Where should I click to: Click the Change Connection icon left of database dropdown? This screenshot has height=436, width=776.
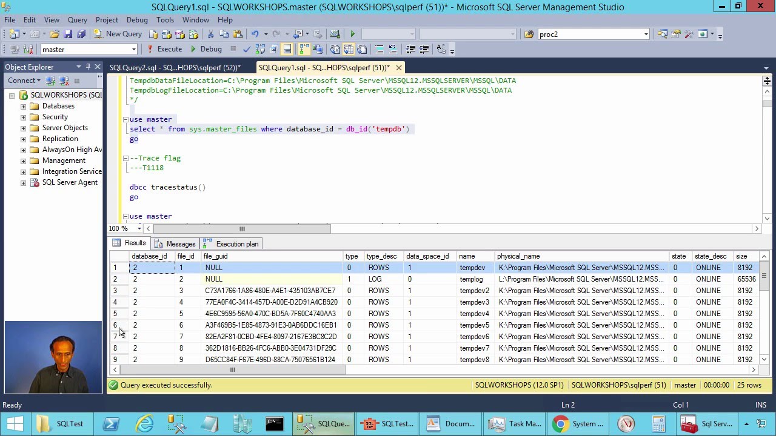[x=28, y=49]
